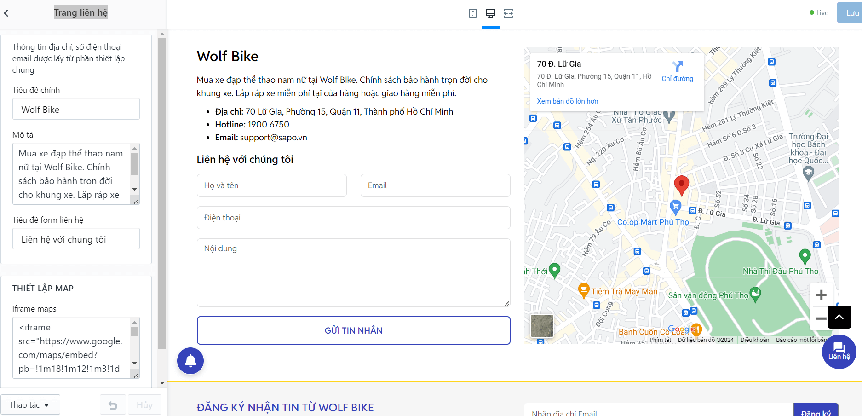Select the Trường Đại học Bách khoa pin
This screenshot has width=862, height=416.
808,173
